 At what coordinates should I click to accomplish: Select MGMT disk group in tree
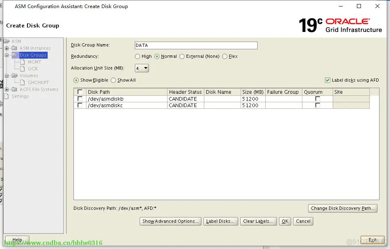click(34, 62)
